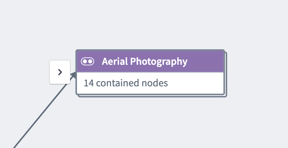Select the Aerial Photography node title
The image size is (288, 148).
tap(145, 61)
